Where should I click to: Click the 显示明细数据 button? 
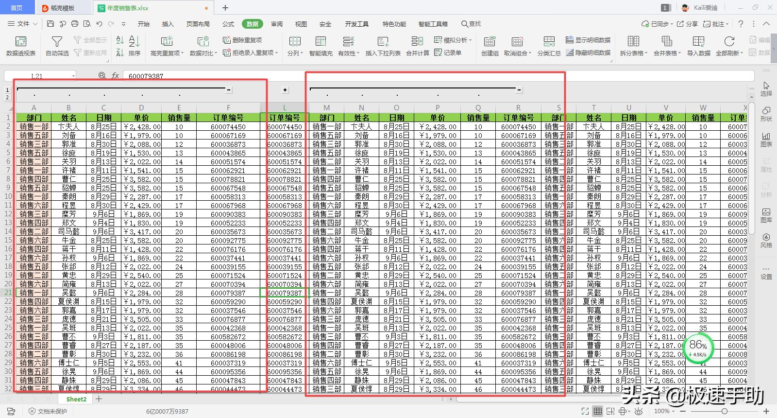coord(588,40)
